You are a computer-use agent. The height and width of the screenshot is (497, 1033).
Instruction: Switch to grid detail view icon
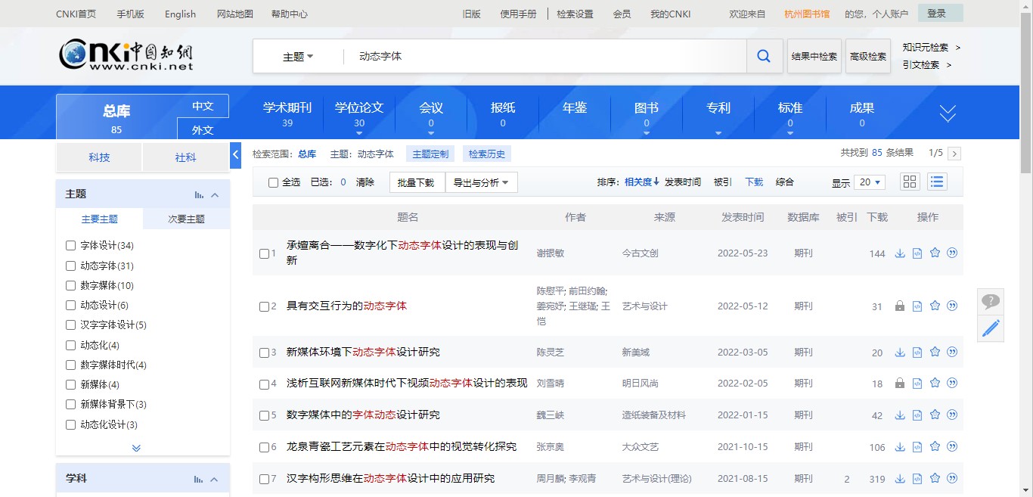910,182
